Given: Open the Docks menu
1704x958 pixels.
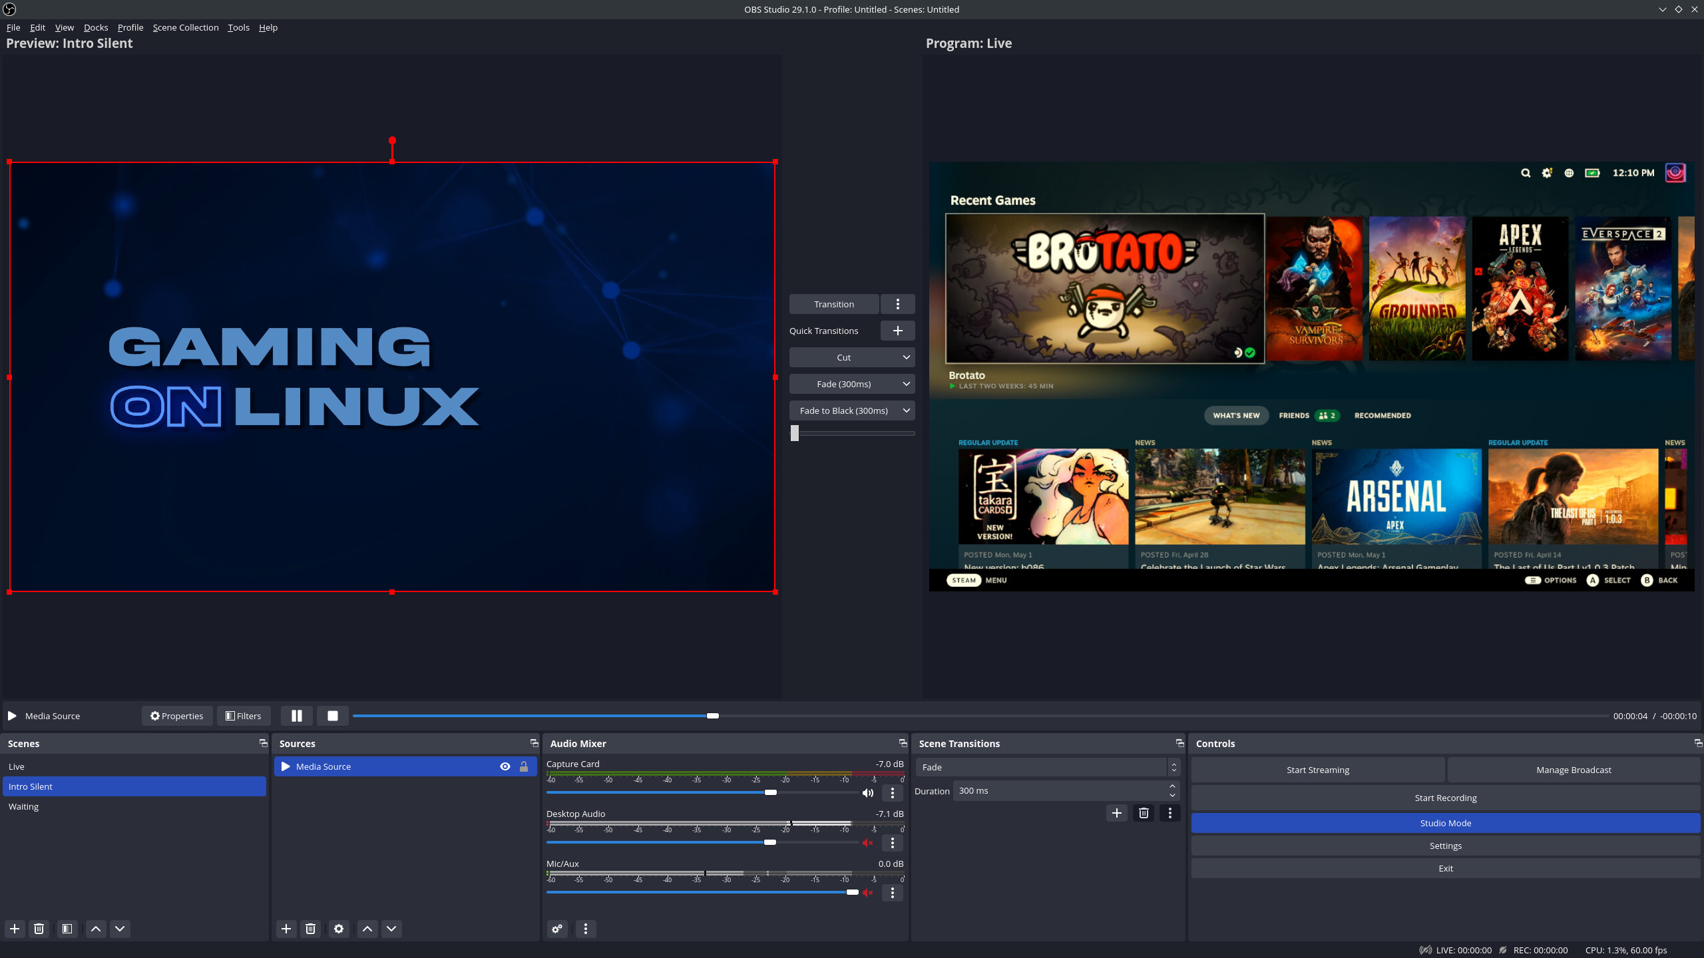Looking at the screenshot, I should point(96,27).
